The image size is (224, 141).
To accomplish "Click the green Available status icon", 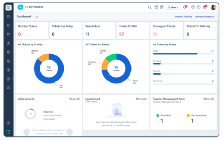I will pyautogui.click(x=158, y=115).
